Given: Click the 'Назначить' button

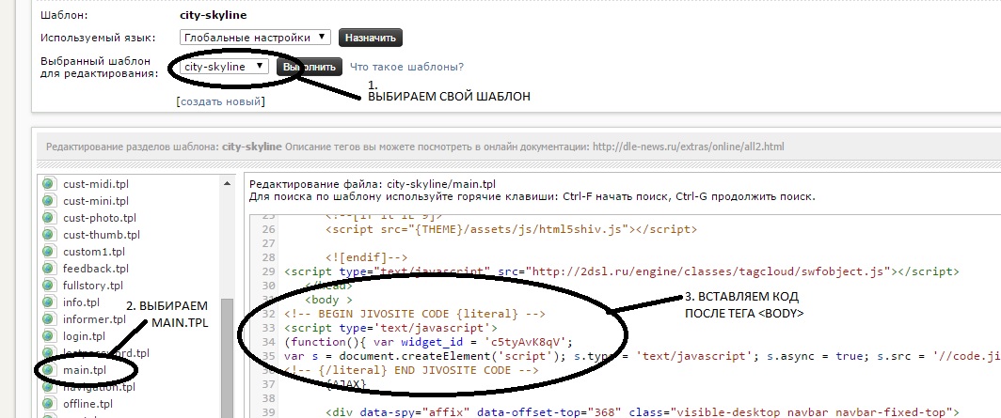Looking at the screenshot, I should [371, 38].
